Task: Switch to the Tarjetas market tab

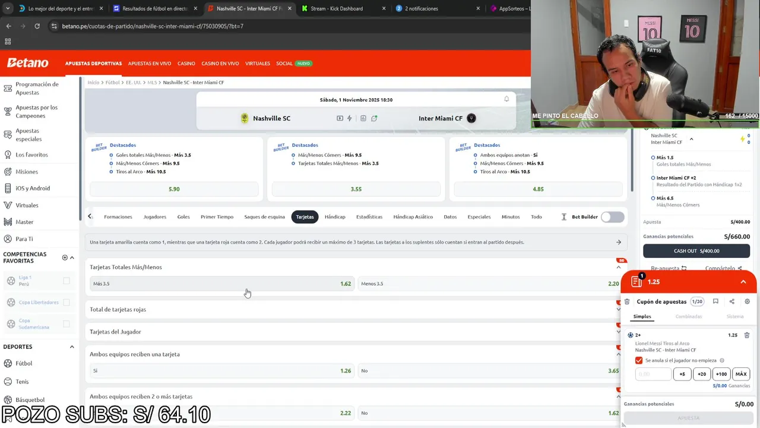Action: click(305, 217)
